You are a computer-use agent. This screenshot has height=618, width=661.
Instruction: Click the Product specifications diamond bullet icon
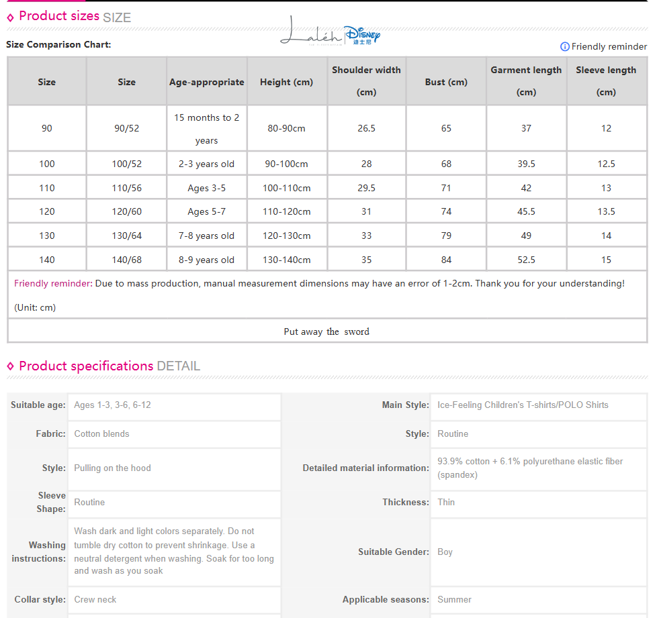[11, 366]
